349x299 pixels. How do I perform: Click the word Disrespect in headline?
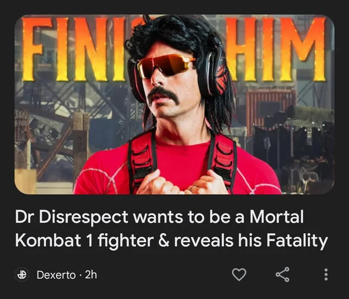pos(83,217)
